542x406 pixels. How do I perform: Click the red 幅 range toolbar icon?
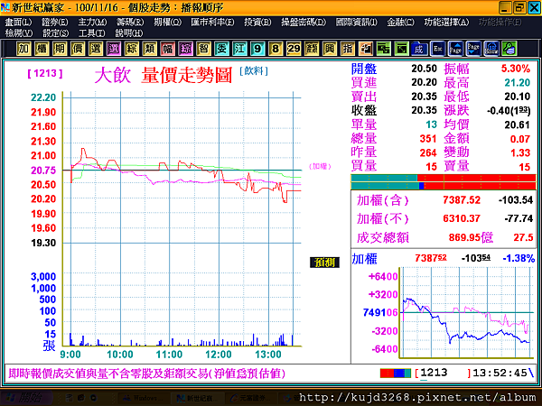pos(168,49)
